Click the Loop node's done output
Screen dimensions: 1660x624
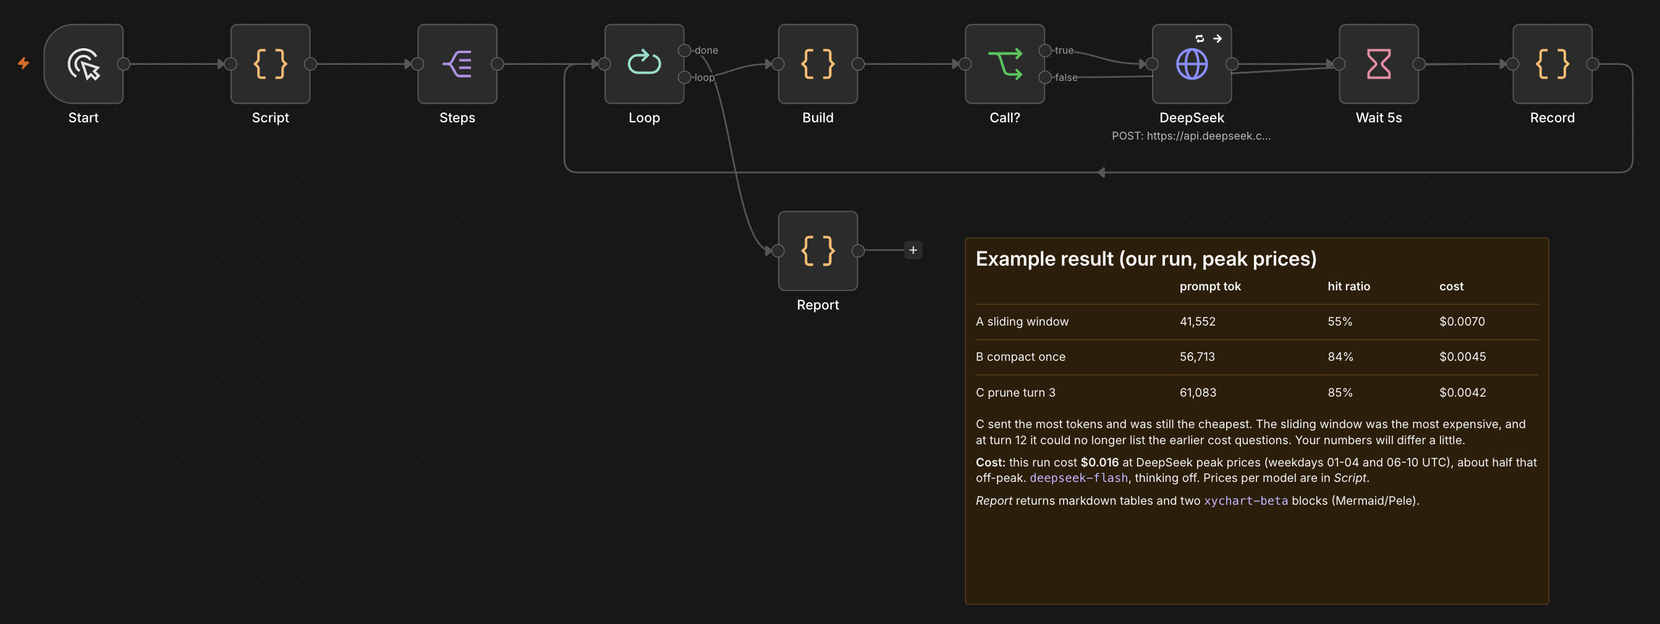coord(684,50)
